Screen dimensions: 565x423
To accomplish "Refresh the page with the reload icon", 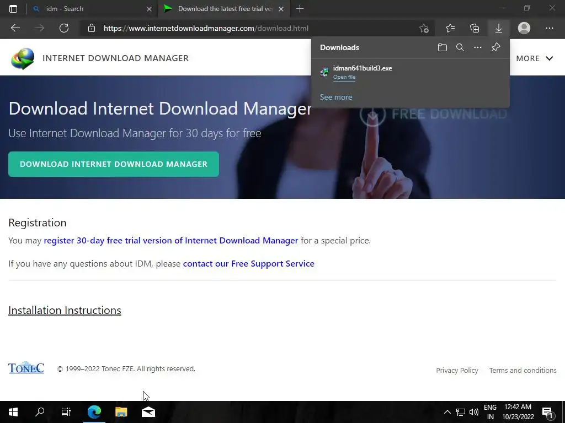I will [x=64, y=28].
